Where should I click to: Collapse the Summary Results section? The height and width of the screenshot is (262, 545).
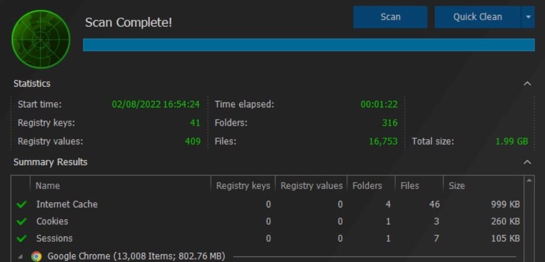tap(527, 162)
